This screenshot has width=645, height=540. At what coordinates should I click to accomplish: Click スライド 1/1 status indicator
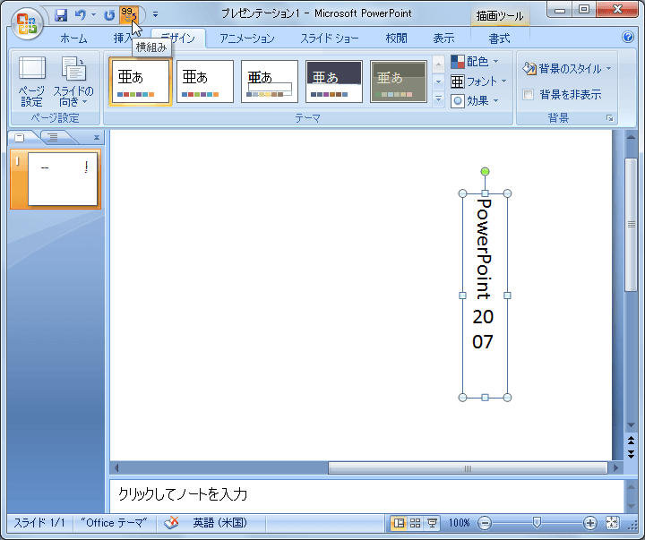(39, 523)
